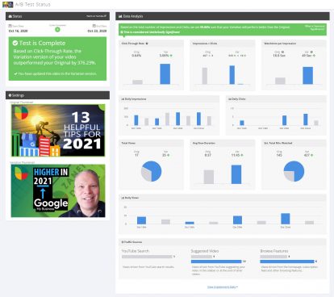Click the icon beside Traffic Sources heading
The width and height of the screenshot is (334, 297).
[x=123, y=242]
